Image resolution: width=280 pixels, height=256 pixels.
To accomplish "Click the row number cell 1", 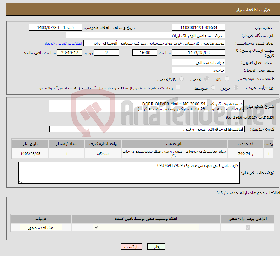I will pos(269,154).
